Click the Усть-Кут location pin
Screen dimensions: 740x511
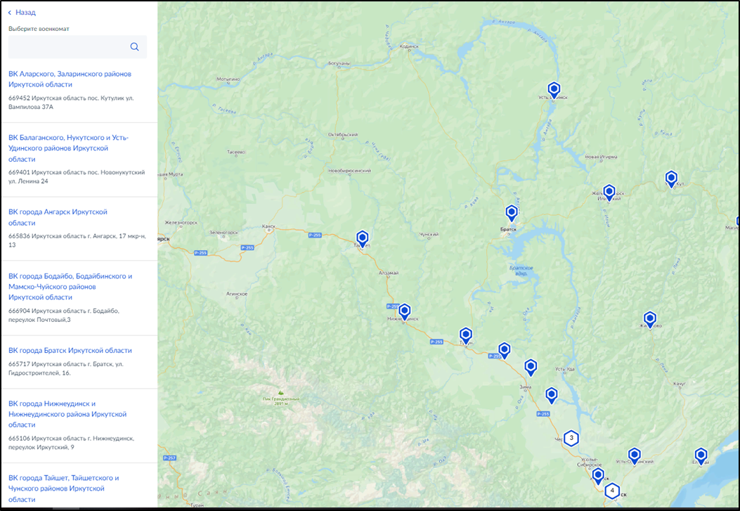[671, 179]
